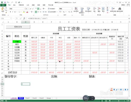Toggle center text alignment

(x=38, y=12)
